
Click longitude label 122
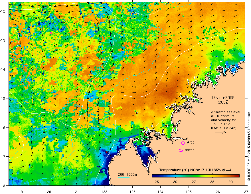point(104,192)
